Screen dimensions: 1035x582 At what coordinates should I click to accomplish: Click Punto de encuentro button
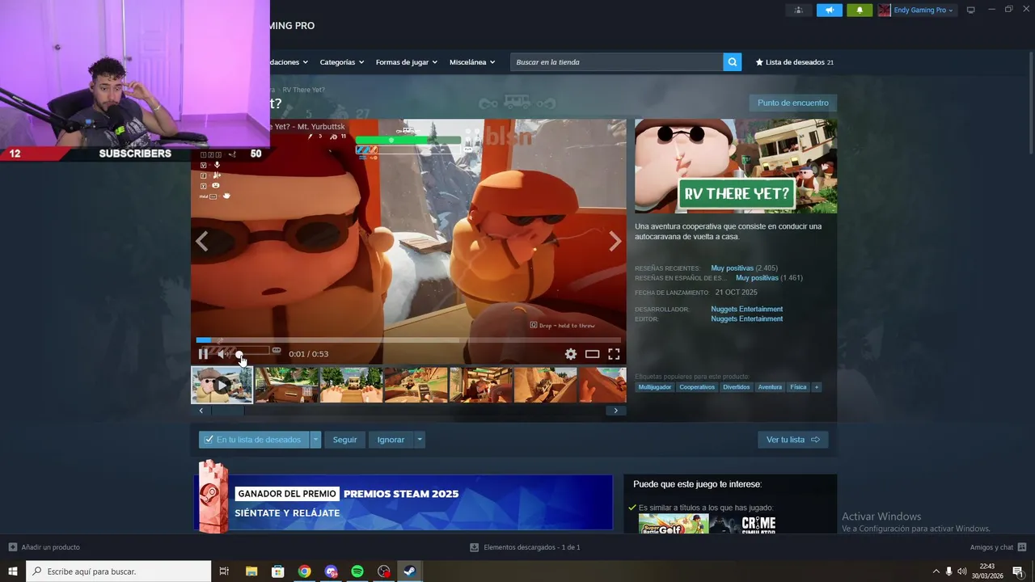pyautogui.click(x=792, y=103)
